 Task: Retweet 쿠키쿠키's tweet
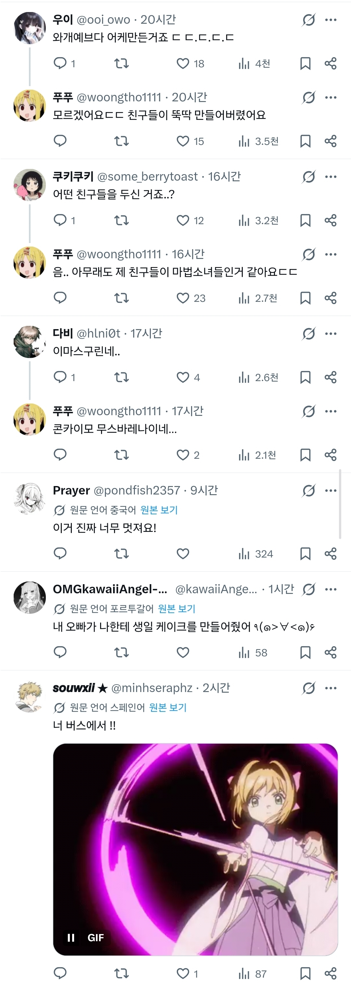point(122,220)
